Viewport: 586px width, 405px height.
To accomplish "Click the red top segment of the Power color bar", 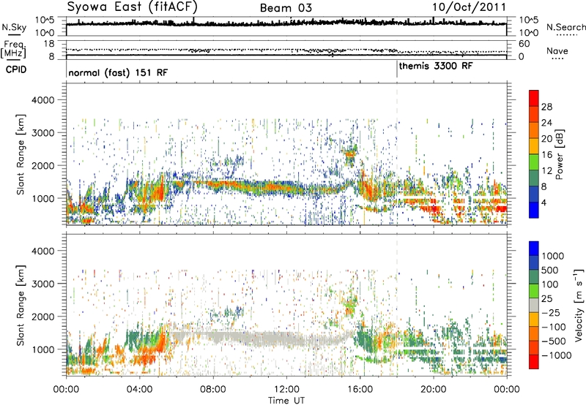I will pyautogui.click(x=534, y=98).
